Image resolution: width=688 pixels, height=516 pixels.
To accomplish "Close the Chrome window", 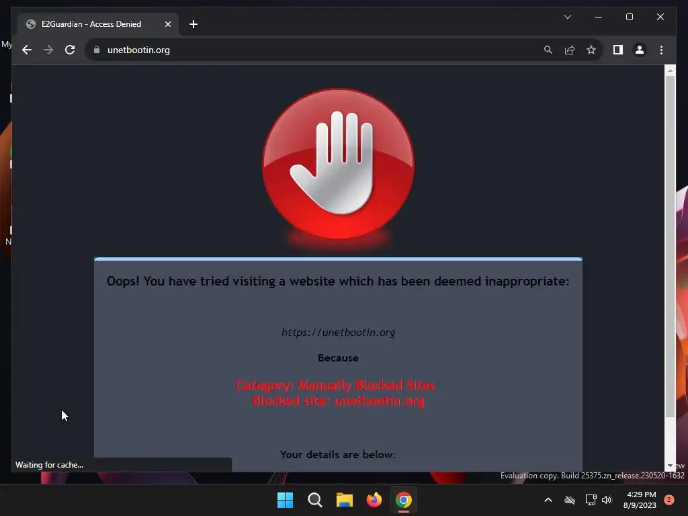I will coord(660,17).
